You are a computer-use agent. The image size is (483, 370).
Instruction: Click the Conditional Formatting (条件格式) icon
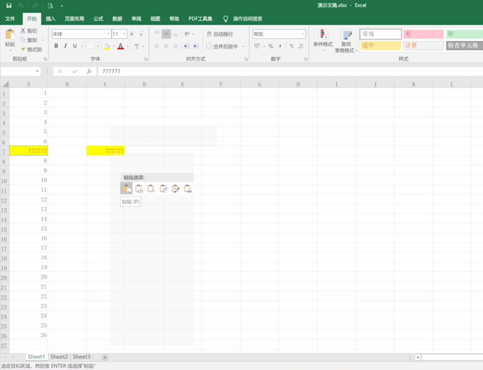pyautogui.click(x=323, y=35)
